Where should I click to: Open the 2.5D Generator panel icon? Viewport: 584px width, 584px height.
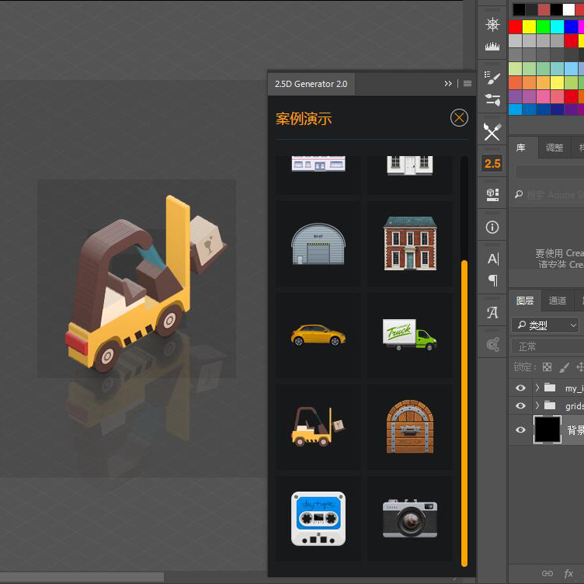(492, 163)
